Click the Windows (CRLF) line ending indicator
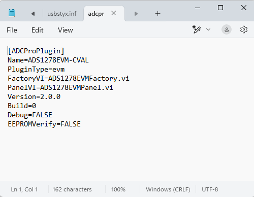The height and width of the screenshot is (197, 254). pyautogui.click(x=168, y=189)
